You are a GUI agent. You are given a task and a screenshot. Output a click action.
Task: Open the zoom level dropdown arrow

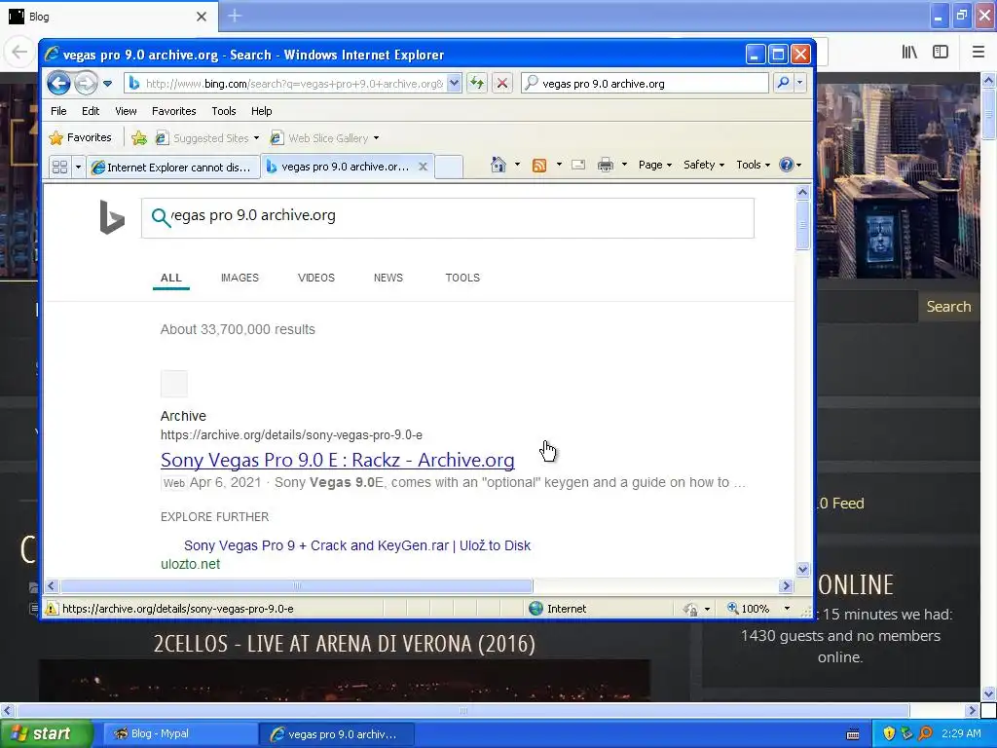787,609
